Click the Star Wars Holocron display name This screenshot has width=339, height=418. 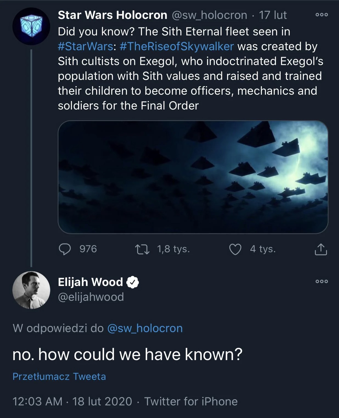coord(112,15)
